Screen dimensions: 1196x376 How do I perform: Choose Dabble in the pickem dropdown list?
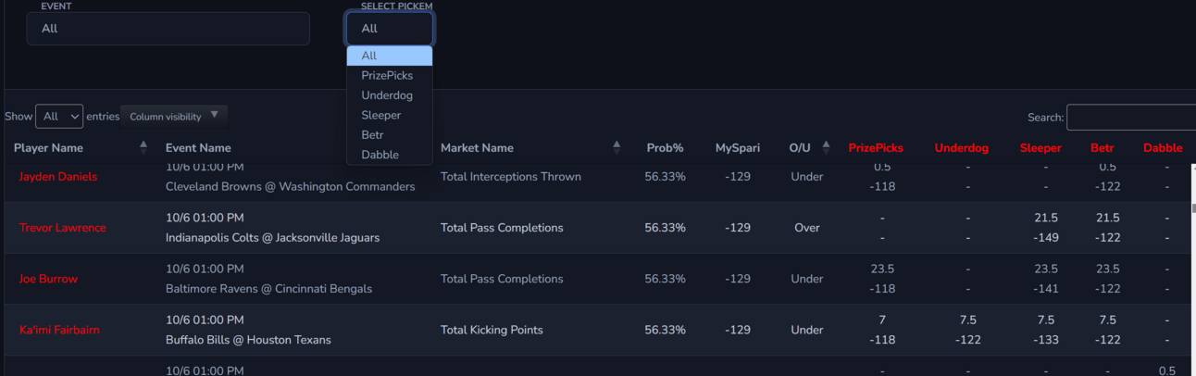(x=380, y=155)
